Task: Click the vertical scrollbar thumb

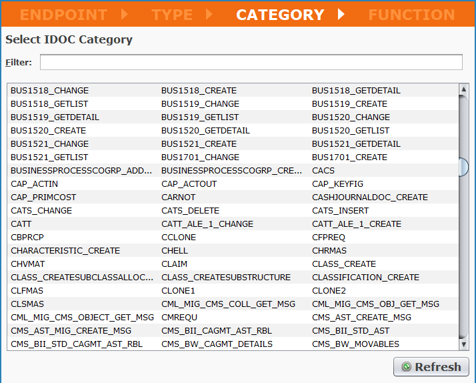Action: click(x=463, y=167)
